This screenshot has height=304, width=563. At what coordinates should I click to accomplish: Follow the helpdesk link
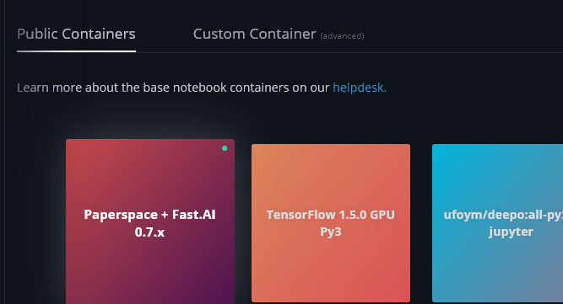point(360,88)
